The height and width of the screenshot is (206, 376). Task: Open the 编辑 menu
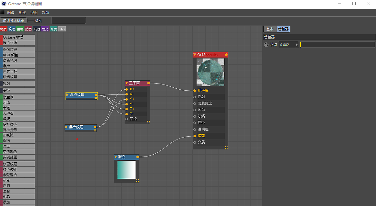coord(11,13)
